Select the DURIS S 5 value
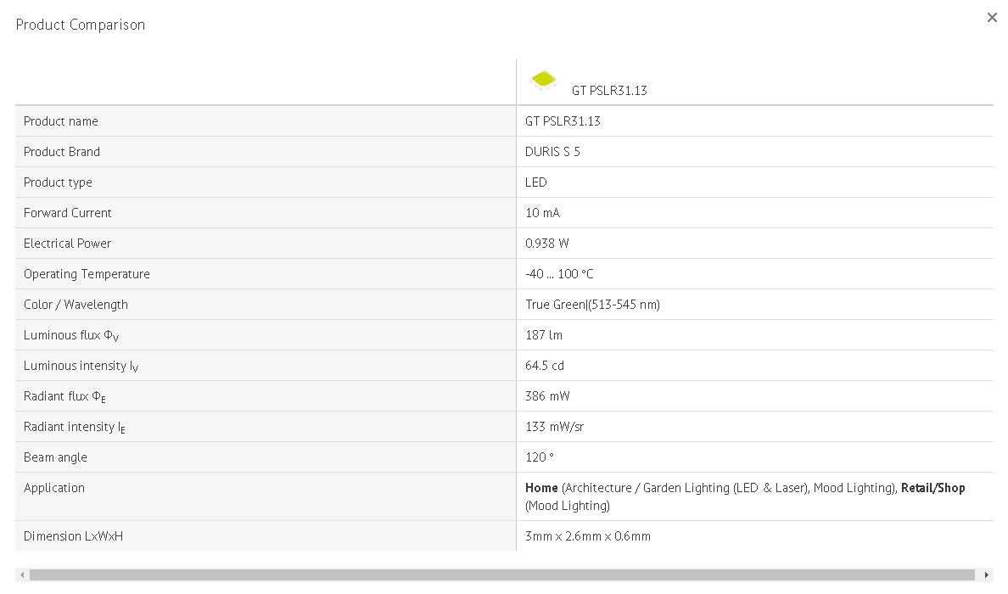Screen dimensions: 1008x594 tap(552, 152)
